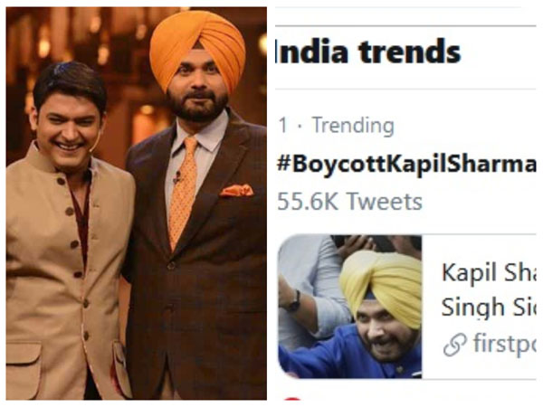This screenshot has width=543, height=407.
Task: Click the divider line above India trends
Action: click(407, 24)
